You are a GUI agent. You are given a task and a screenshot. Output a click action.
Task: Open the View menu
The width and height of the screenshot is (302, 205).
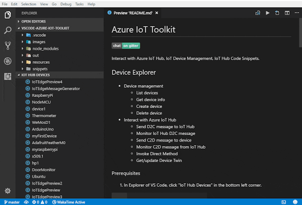(44, 4)
